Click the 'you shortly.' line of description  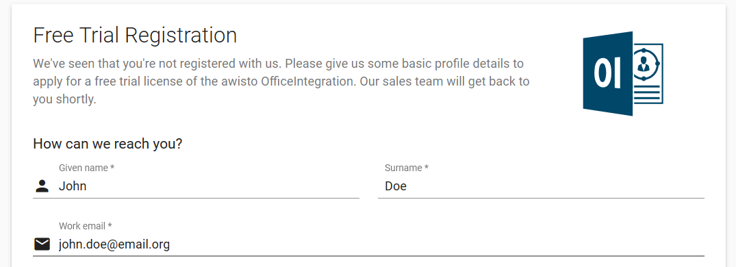click(x=64, y=99)
